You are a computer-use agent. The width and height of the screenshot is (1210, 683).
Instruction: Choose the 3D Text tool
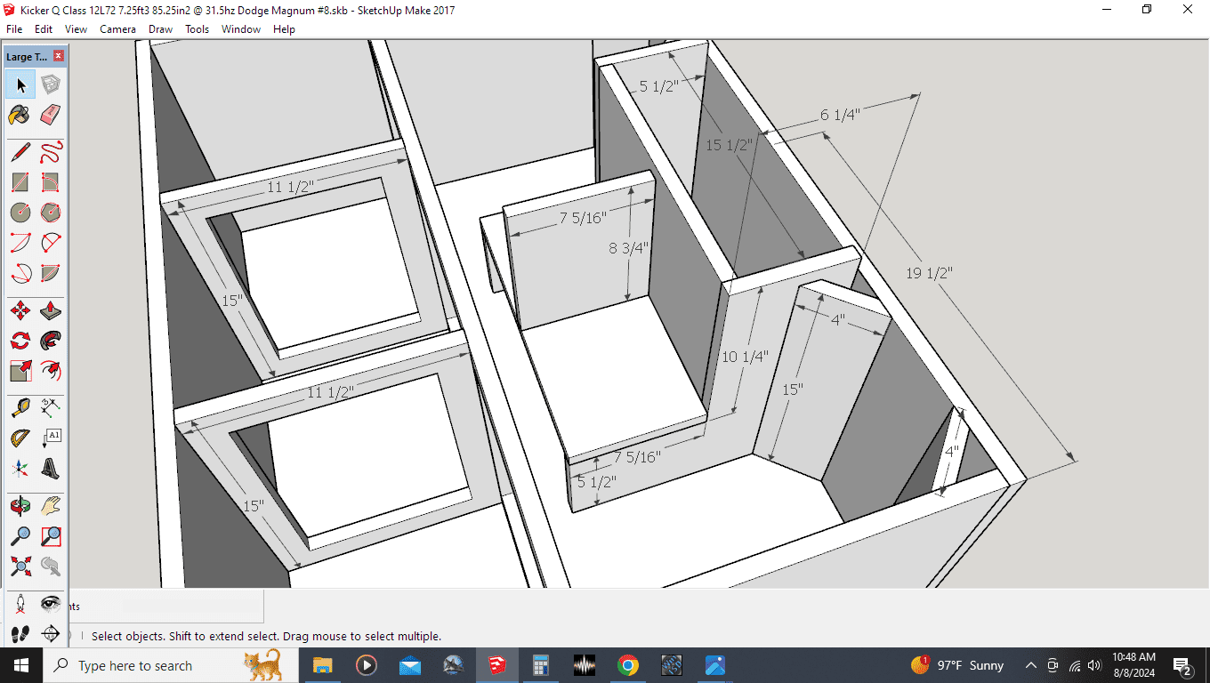tap(52, 469)
